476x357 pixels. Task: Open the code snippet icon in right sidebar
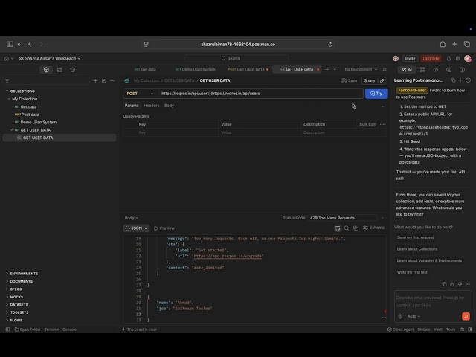pos(436,70)
